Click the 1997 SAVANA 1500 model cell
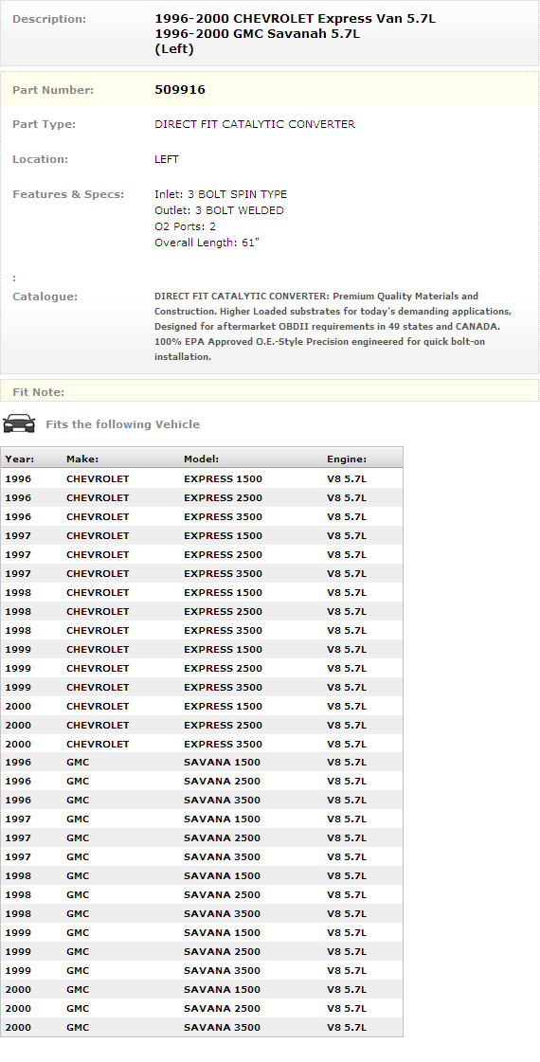 (x=223, y=819)
